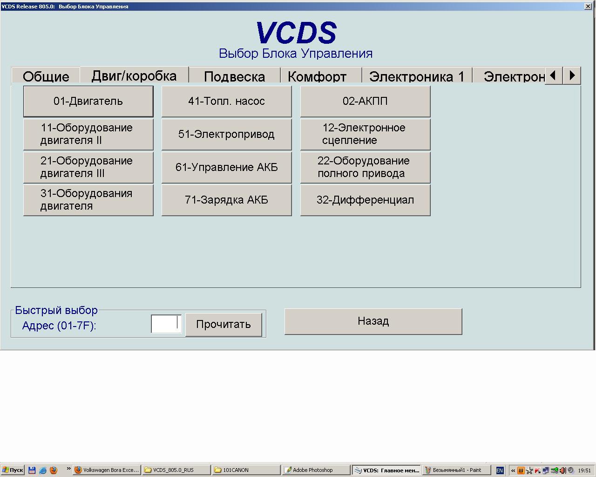This screenshot has width=596, height=477.
Task: Click the EN language indicator
Action: click(500, 470)
